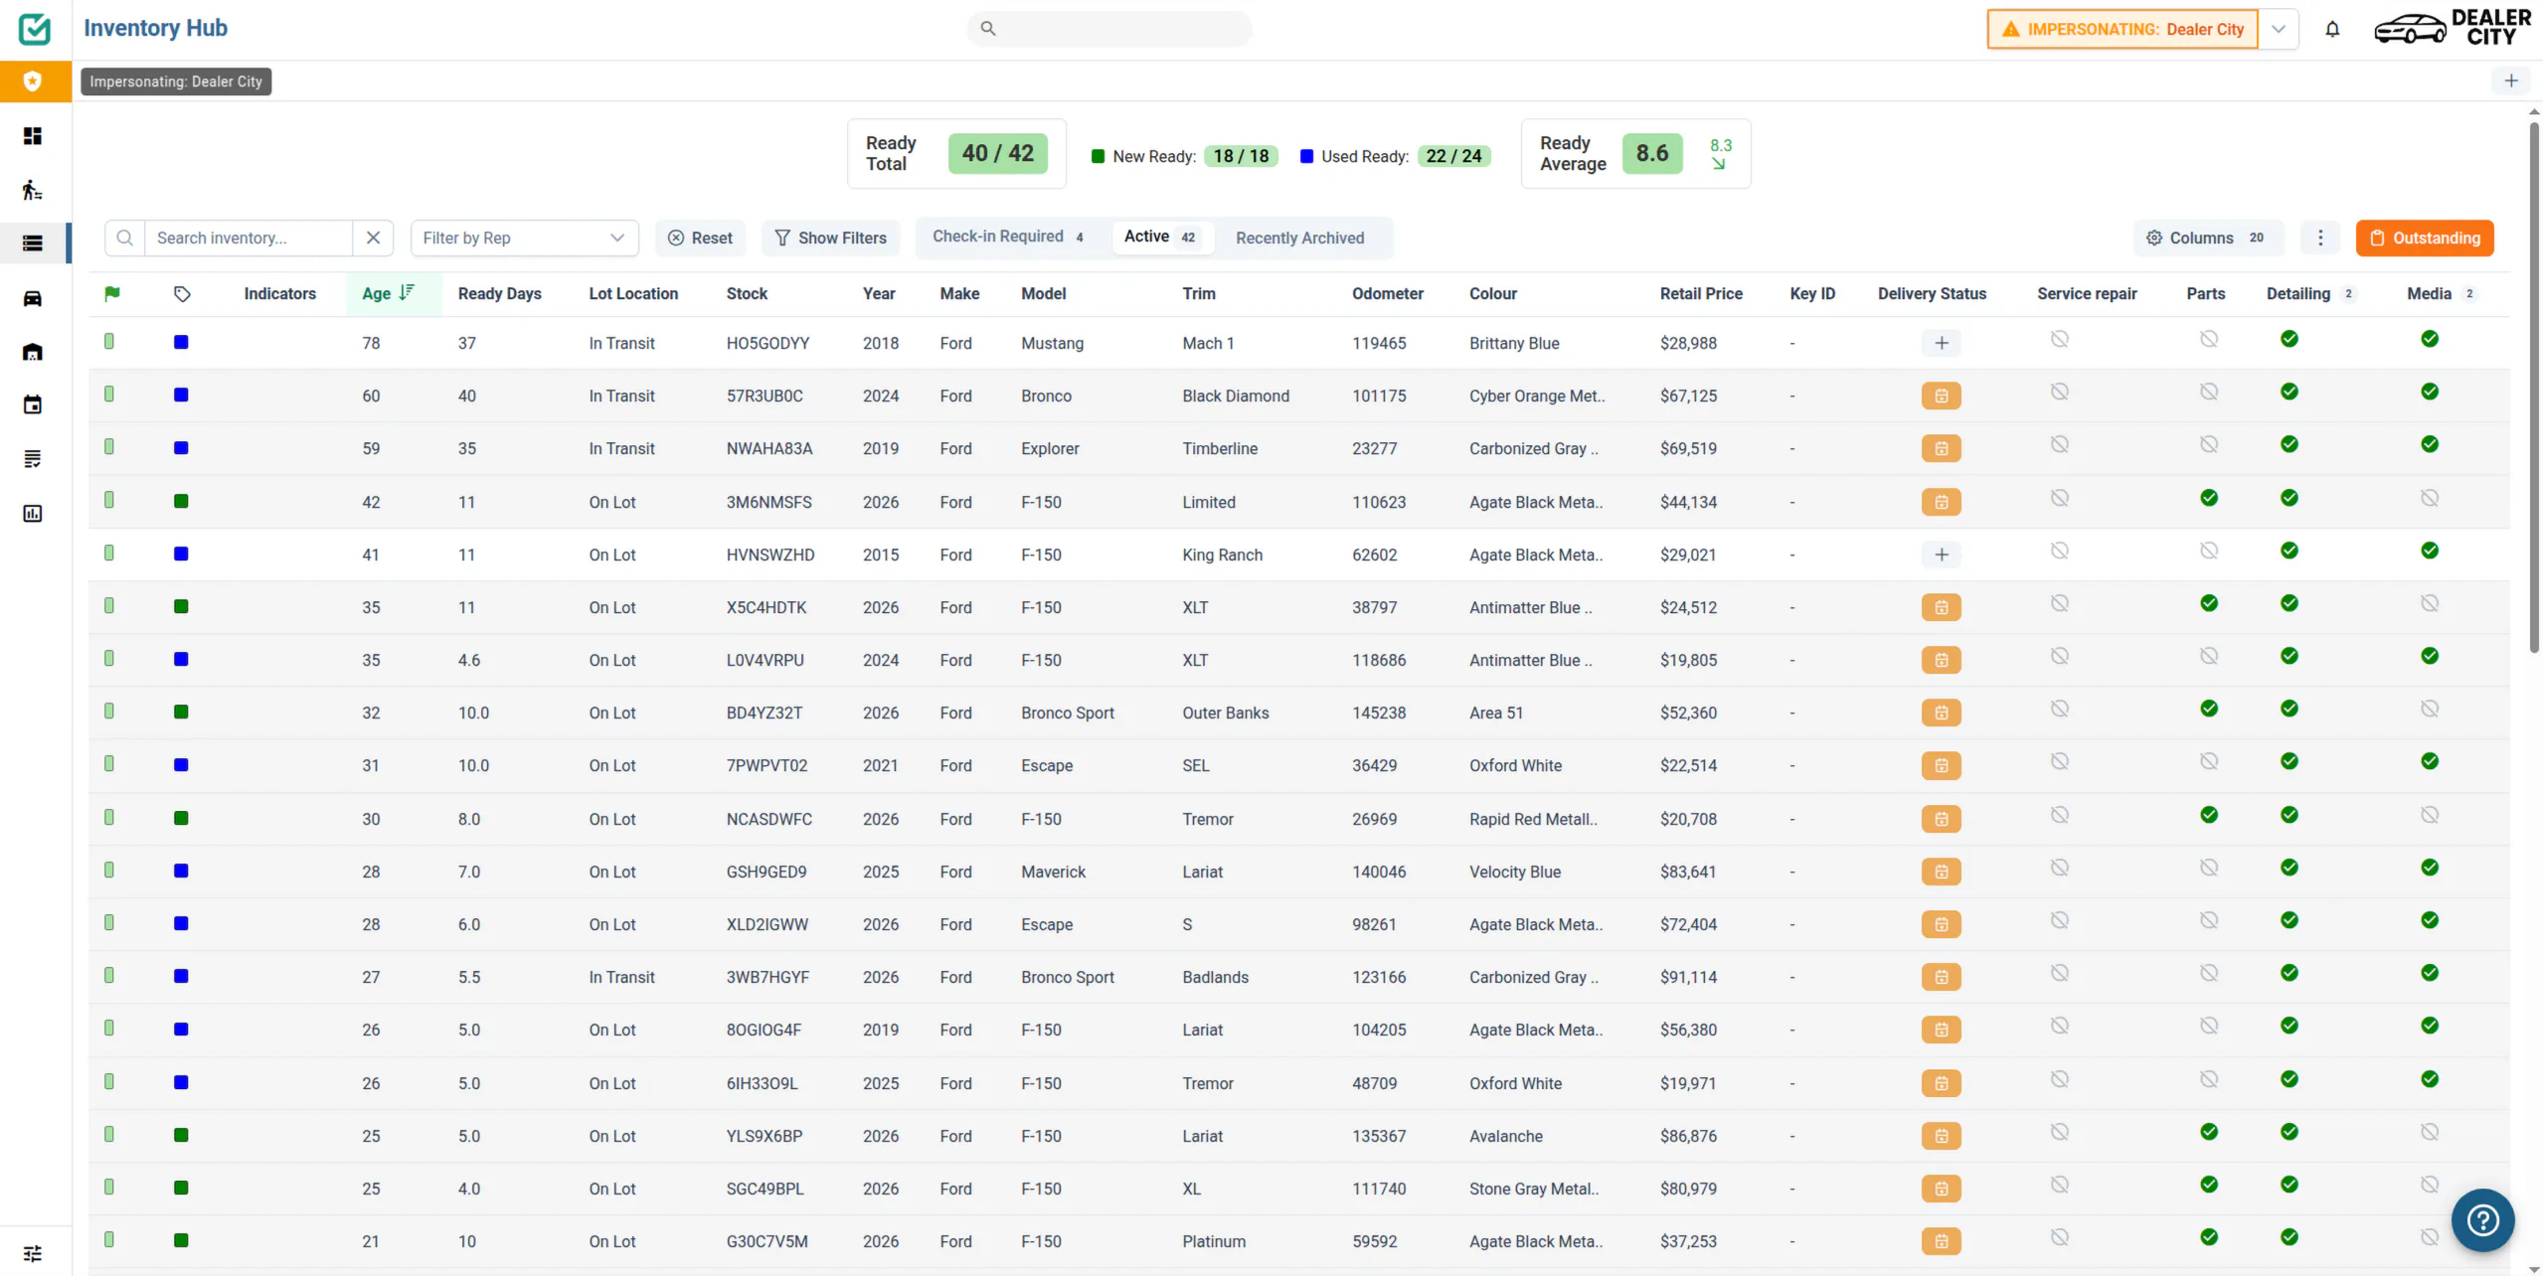Open delivery calendar for stock 57R3UB0C
Screen dimensions: 2543x1276
click(1941, 396)
